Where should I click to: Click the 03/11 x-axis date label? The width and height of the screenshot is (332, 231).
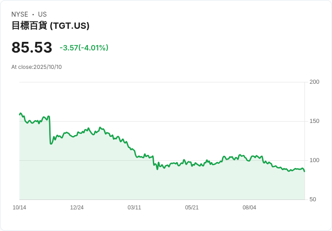(x=134, y=208)
